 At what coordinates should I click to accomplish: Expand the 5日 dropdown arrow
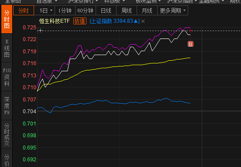52,10
